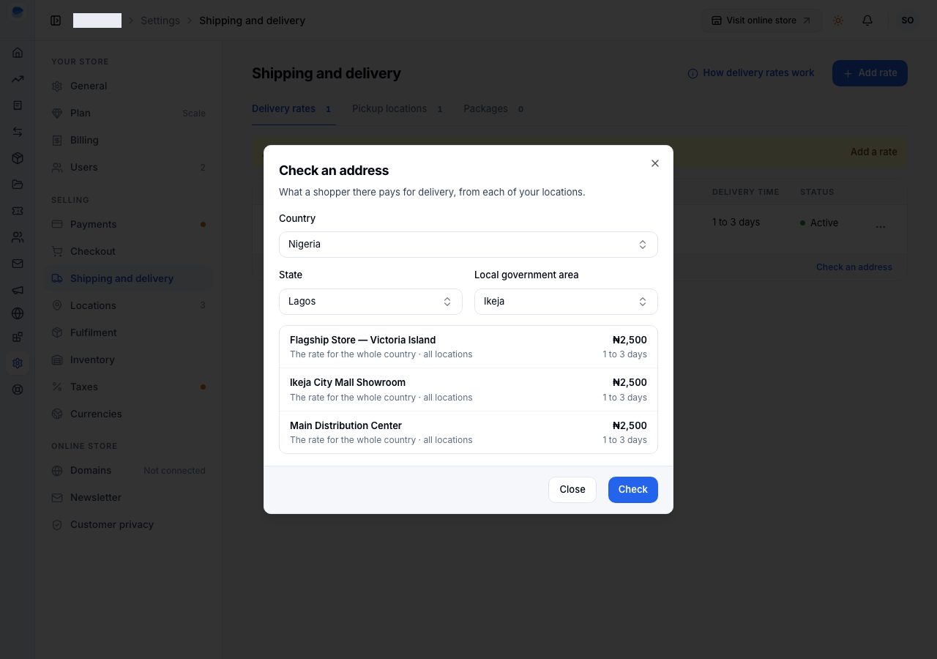This screenshot has height=659, width=937.
Task: Click the globe icon in left rail
Action: [18, 313]
